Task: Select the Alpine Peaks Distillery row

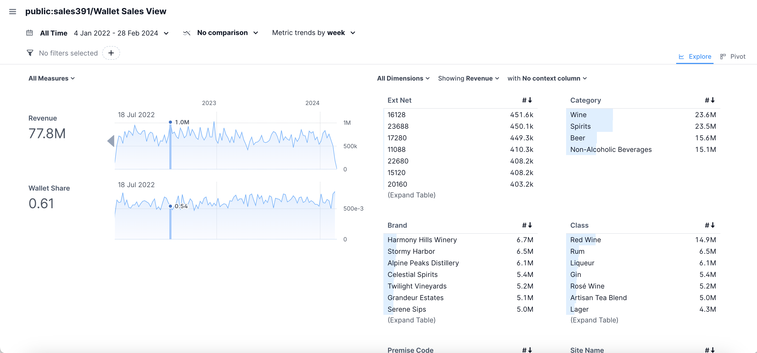Action: click(460, 263)
